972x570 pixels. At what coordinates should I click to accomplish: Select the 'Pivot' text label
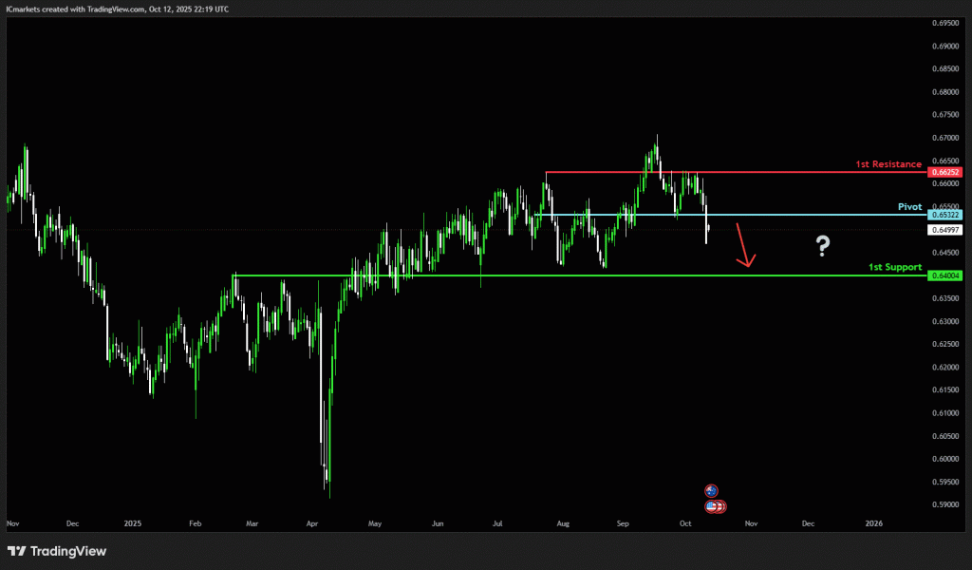tap(909, 206)
